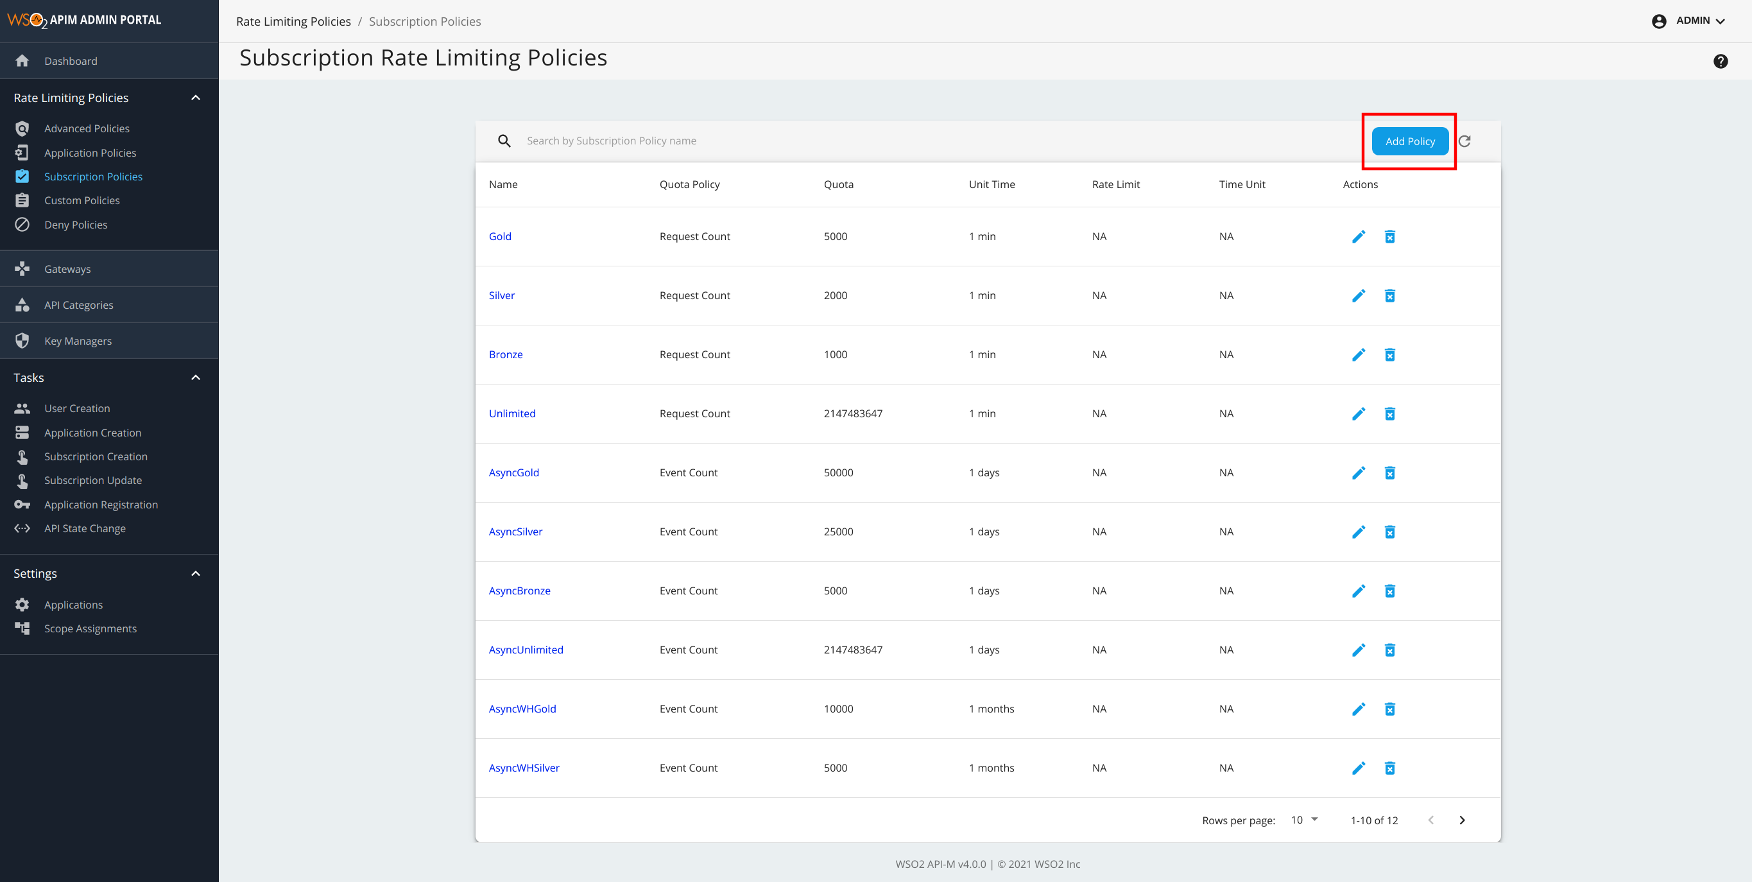Refresh the policy list

click(x=1465, y=141)
